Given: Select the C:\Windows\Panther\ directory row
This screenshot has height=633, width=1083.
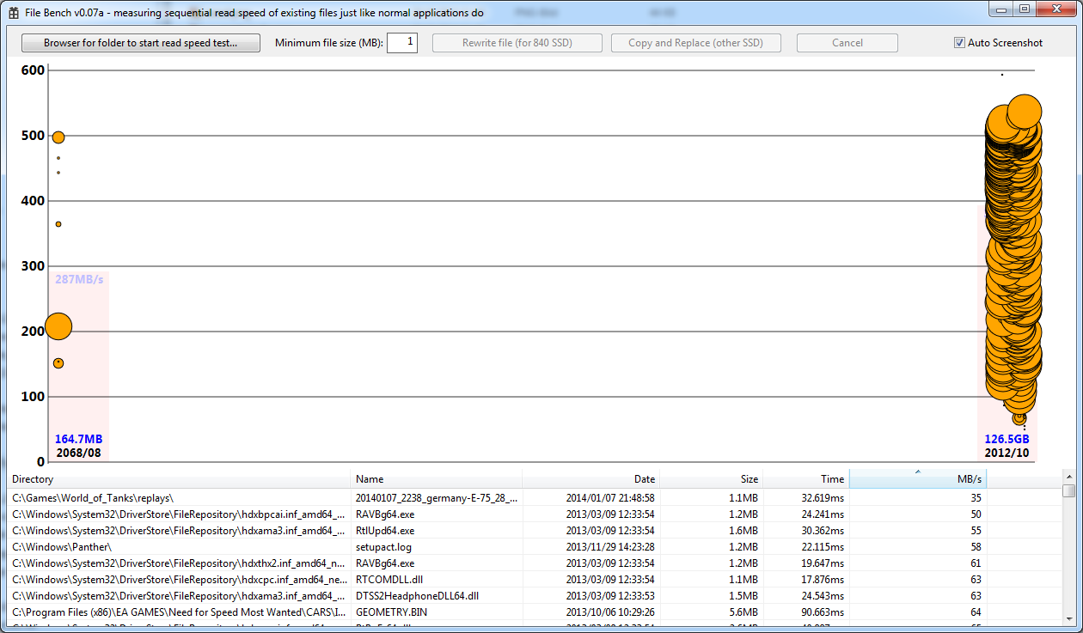Looking at the screenshot, I should [62, 547].
